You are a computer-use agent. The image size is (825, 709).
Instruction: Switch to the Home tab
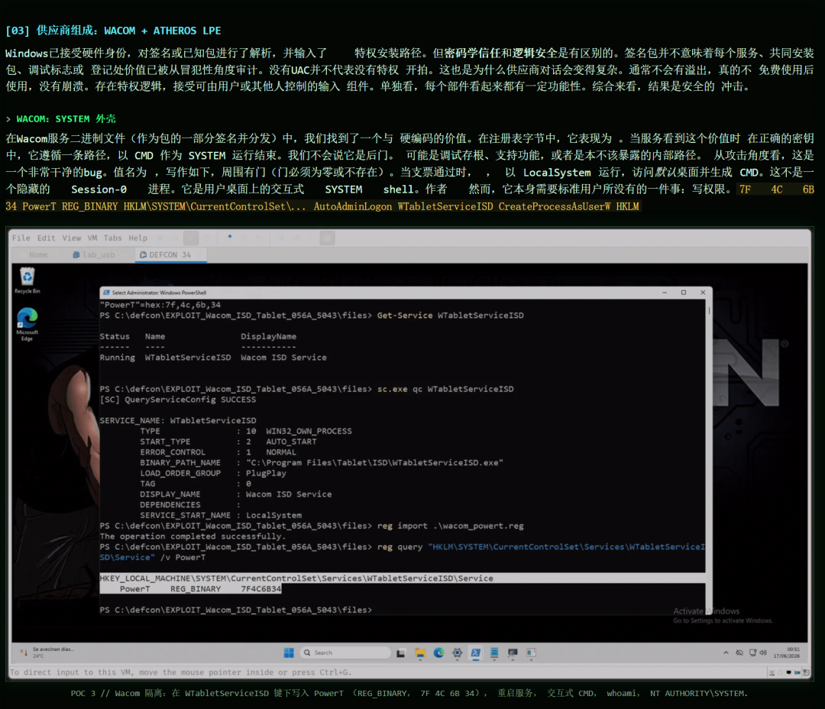click(38, 254)
